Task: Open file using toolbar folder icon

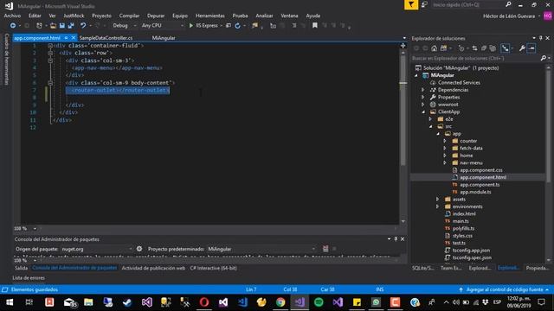Action: point(53,25)
